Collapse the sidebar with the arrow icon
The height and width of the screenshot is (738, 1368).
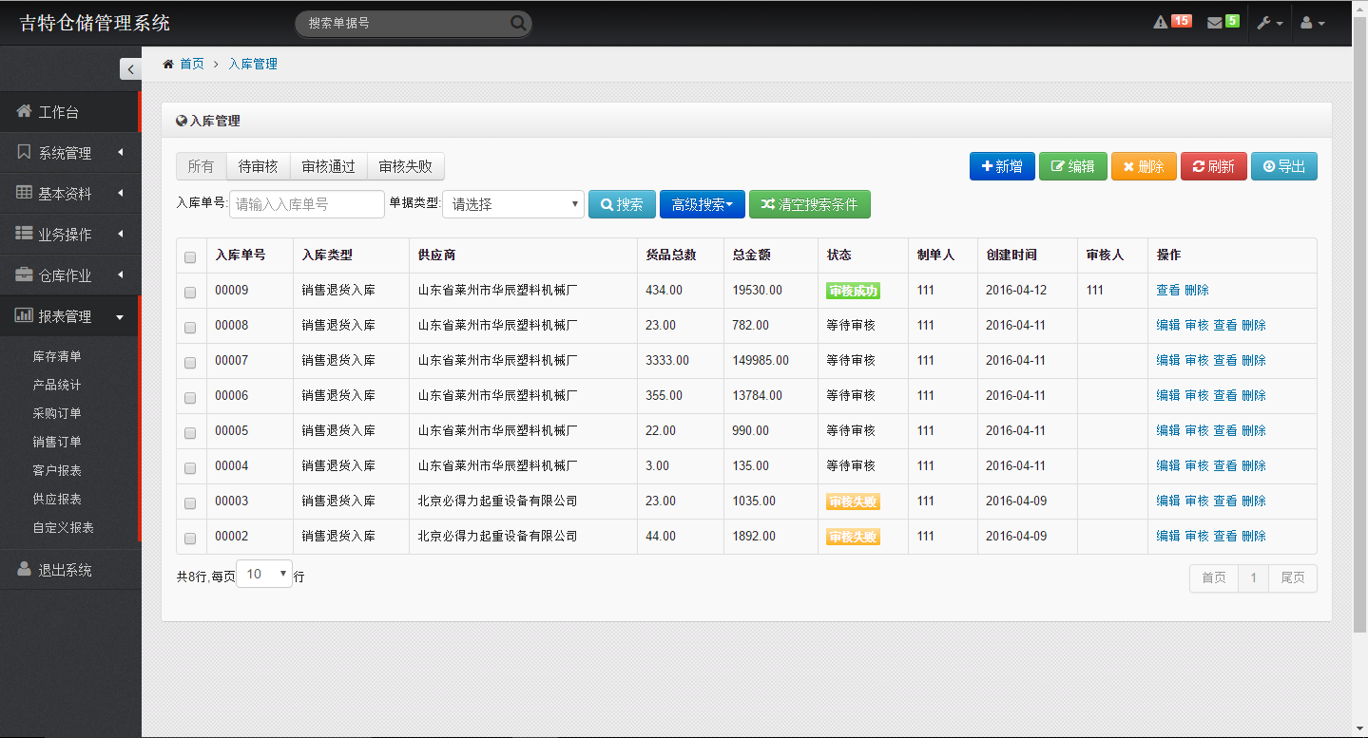coord(130,69)
